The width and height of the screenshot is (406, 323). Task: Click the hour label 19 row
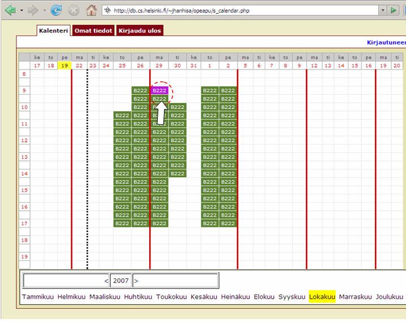click(24, 257)
